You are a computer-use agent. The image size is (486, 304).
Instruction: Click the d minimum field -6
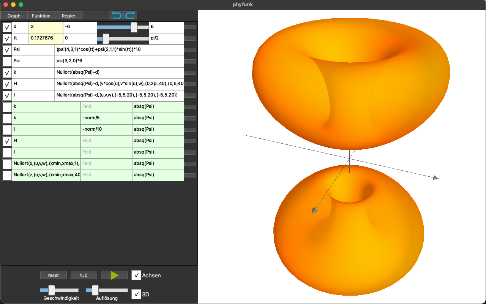pyautogui.click(x=80, y=27)
